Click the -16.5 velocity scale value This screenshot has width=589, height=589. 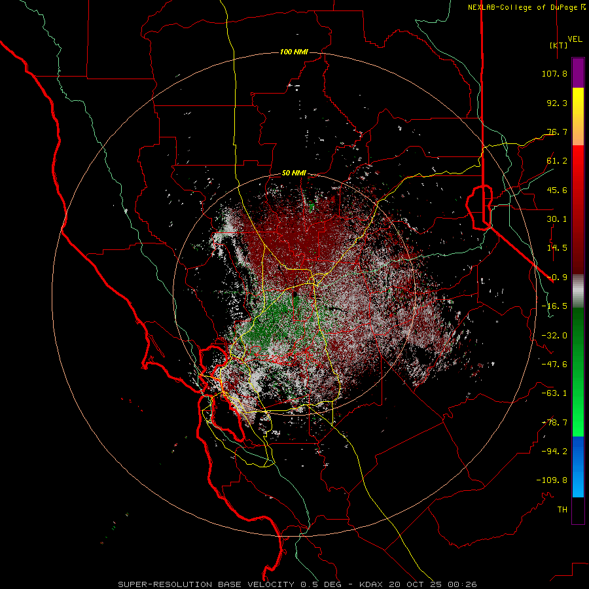click(x=554, y=306)
